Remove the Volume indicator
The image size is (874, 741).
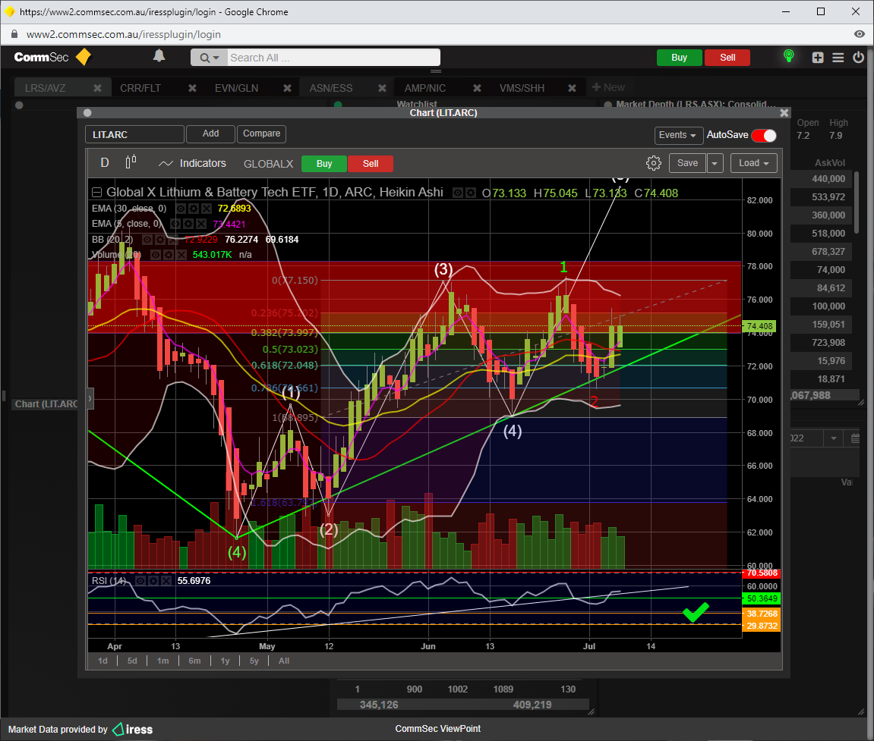pos(181,254)
